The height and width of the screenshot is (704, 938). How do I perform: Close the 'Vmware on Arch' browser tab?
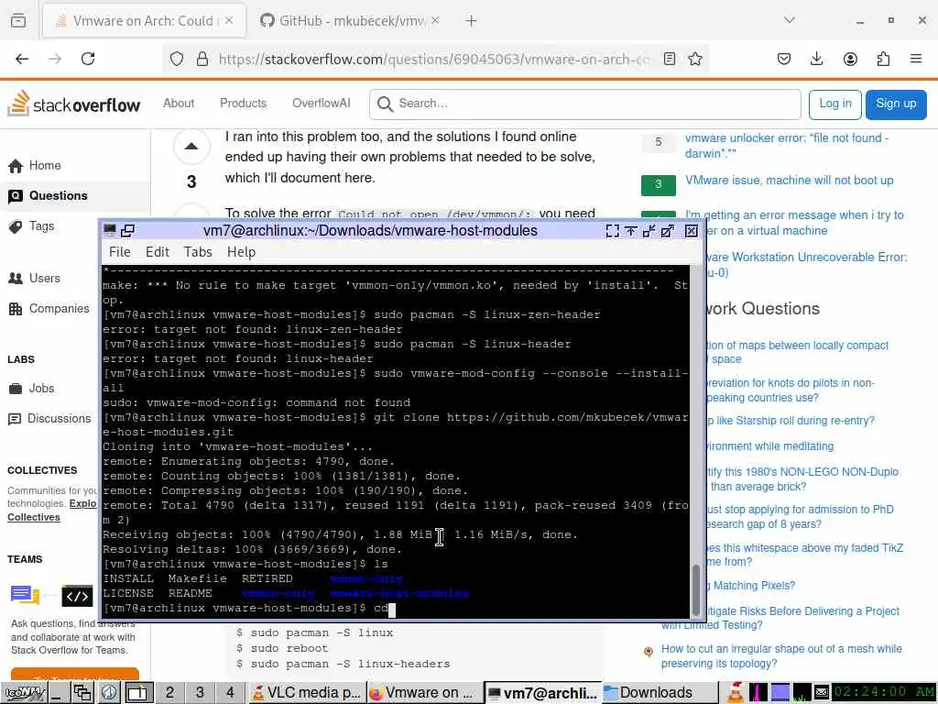[x=229, y=21]
